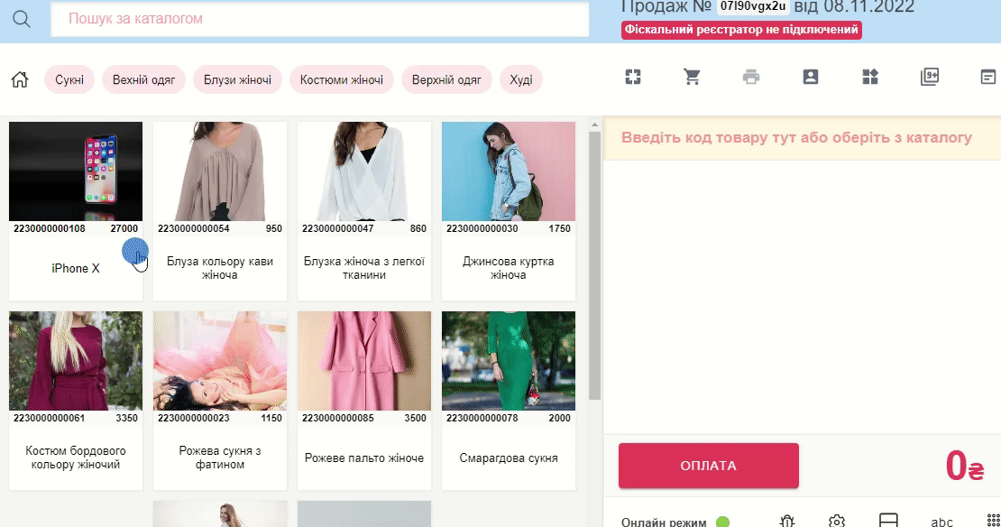Open the numeric keypad grid icon
This screenshot has width=1001, height=527.
[x=994, y=520]
